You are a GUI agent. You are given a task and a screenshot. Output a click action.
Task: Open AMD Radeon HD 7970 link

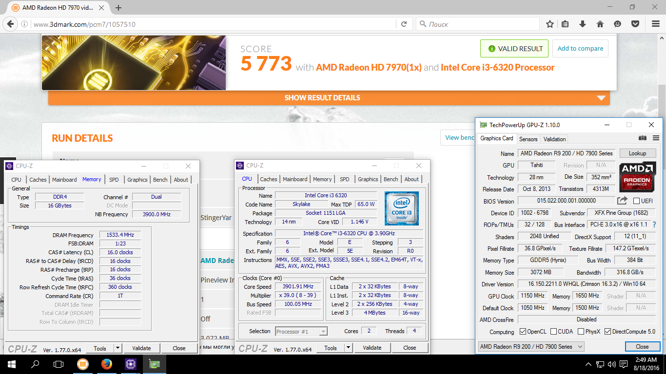(x=369, y=67)
